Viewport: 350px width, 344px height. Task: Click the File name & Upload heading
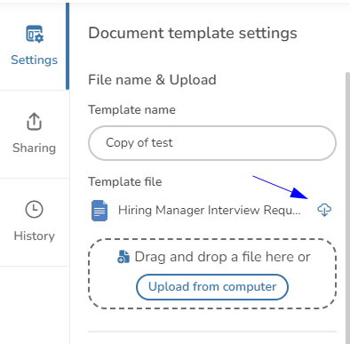tap(152, 80)
